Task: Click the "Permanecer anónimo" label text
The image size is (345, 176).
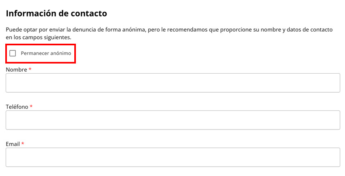Action: [46, 53]
